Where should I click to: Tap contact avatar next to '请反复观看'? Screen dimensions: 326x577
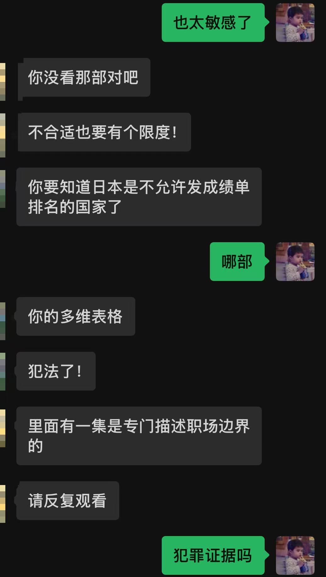[3, 504]
